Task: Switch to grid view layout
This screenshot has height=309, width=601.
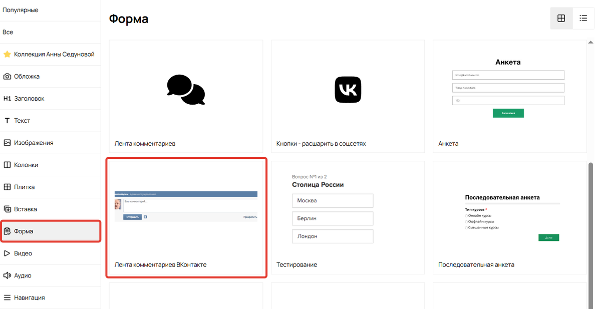Action: pyautogui.click(x=561, y=19)
